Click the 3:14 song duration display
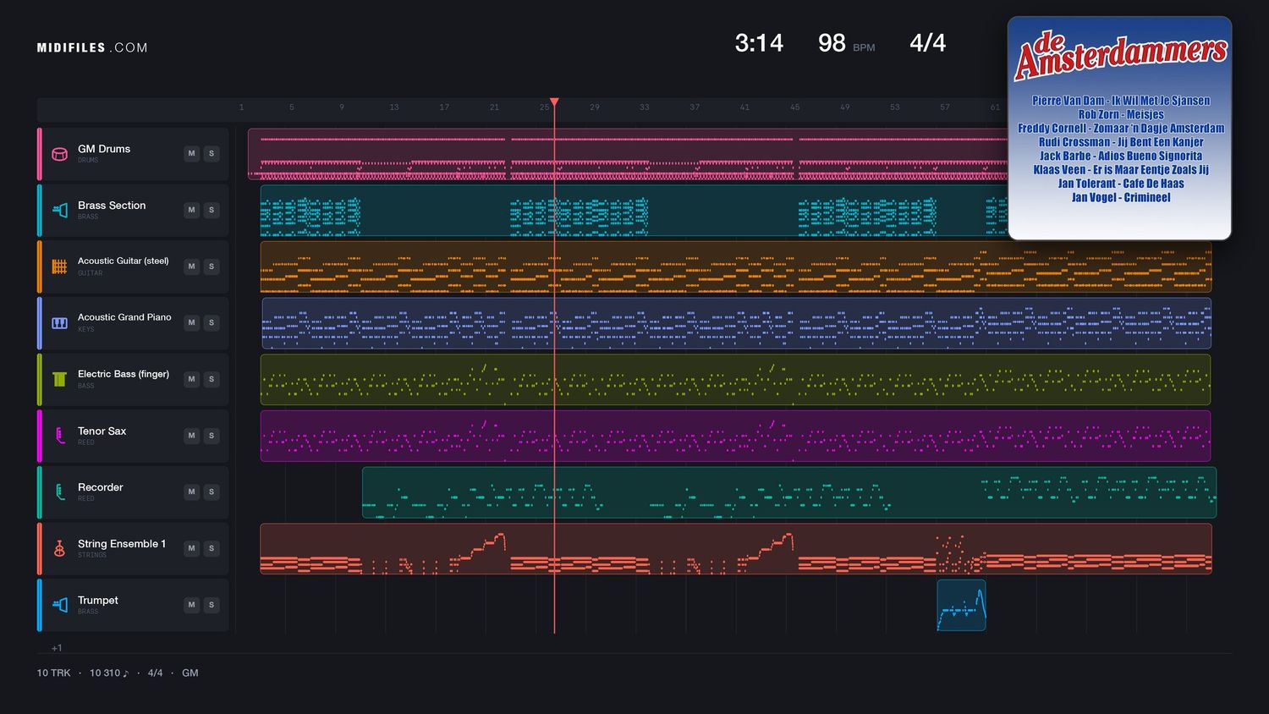The height and width of the screenshot is (714, 1269). point(759,43)
